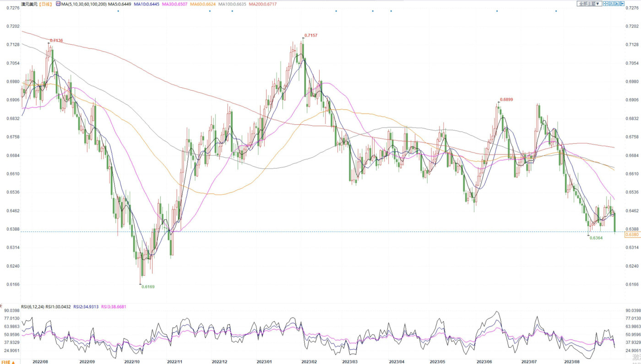Click the 2023/08 date on time axis
Image resolution: width=641 pixels, height=364 pixels.
coord(572,361)
